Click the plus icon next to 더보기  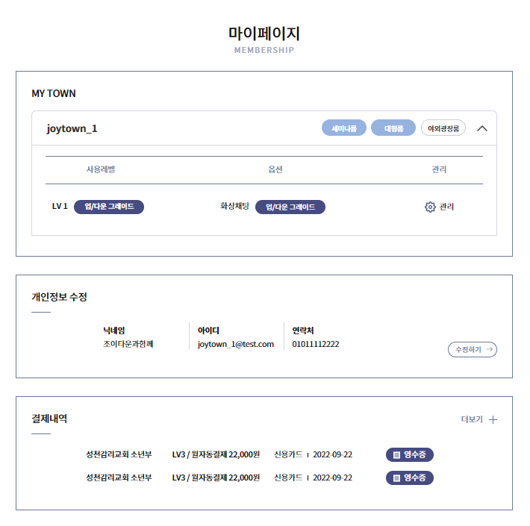(x=493, y=419)
